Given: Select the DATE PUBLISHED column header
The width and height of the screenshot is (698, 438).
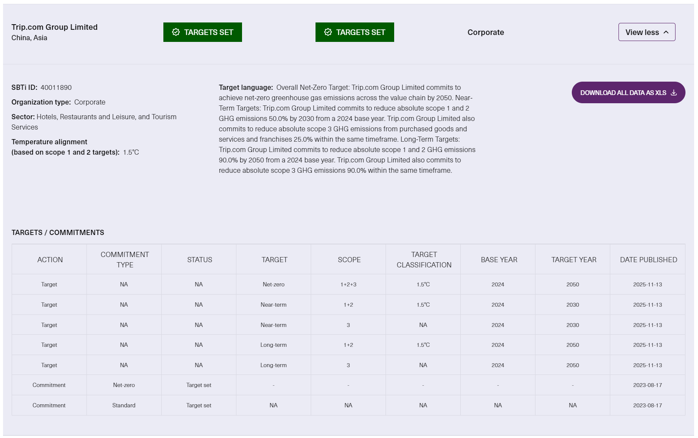Looking at the screenshot, I should click(648, 260).
